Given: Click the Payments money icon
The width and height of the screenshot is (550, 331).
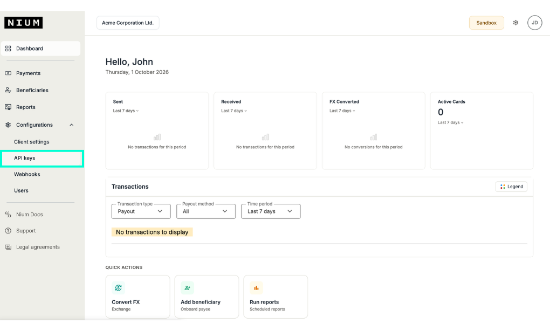Looking at the screenshot, I should click(8, 73).
